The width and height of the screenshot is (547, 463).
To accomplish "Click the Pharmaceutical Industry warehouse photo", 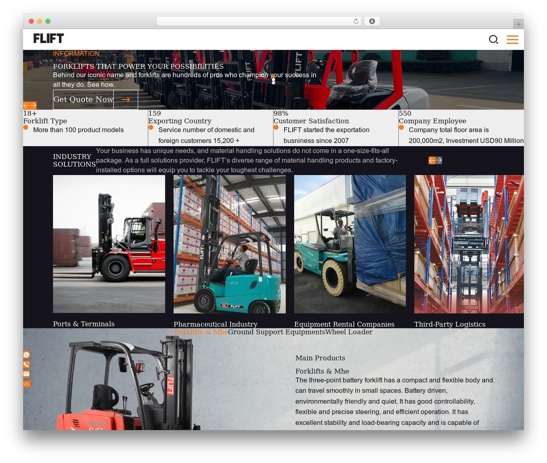I will coord(229,244).
